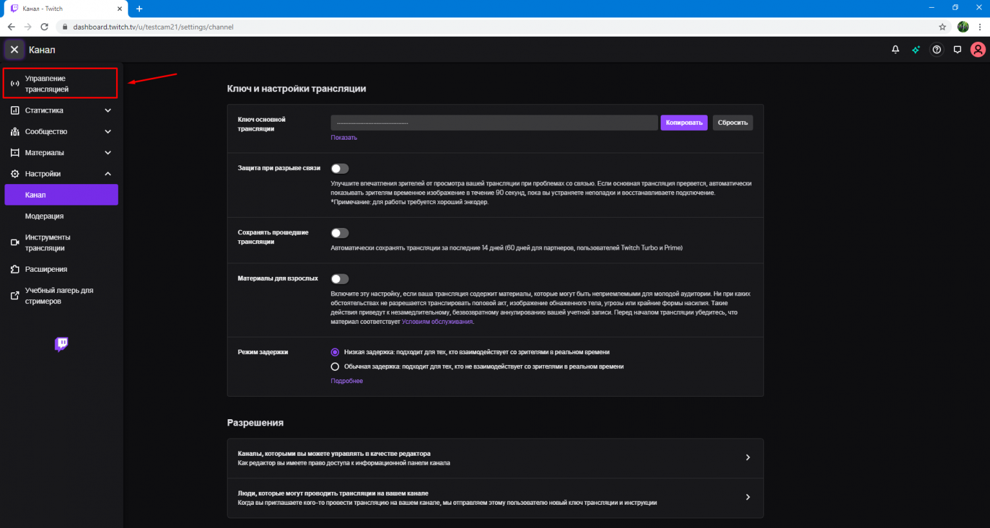Image resolution: width=990 pixels, height=528 pixels.
Task: Close the Канал navigation panel with X
Action: (14, 50)
